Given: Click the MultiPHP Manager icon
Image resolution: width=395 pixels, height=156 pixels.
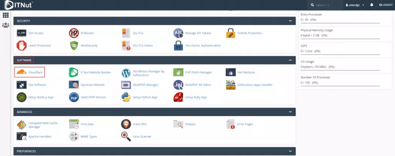Looking at the screenshot, I should tap(126, 85).
